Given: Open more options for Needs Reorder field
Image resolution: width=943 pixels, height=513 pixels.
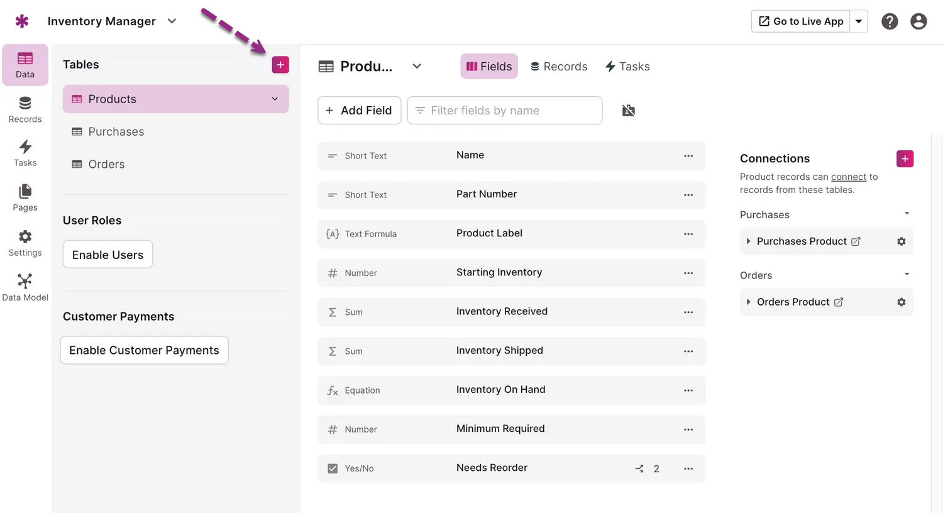Looking at the screenshot, I should [x=688, y=468].
